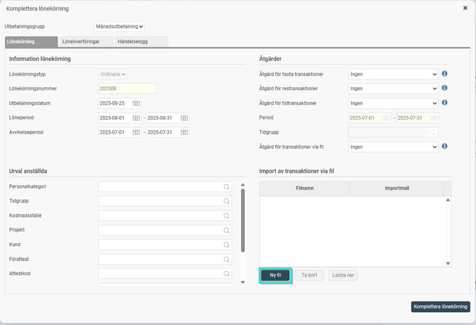Open Utbetalningsgrupp dropdown Månadsutbetalning
The height and width of the screenshot is (325, 476).
click(119, 26)
